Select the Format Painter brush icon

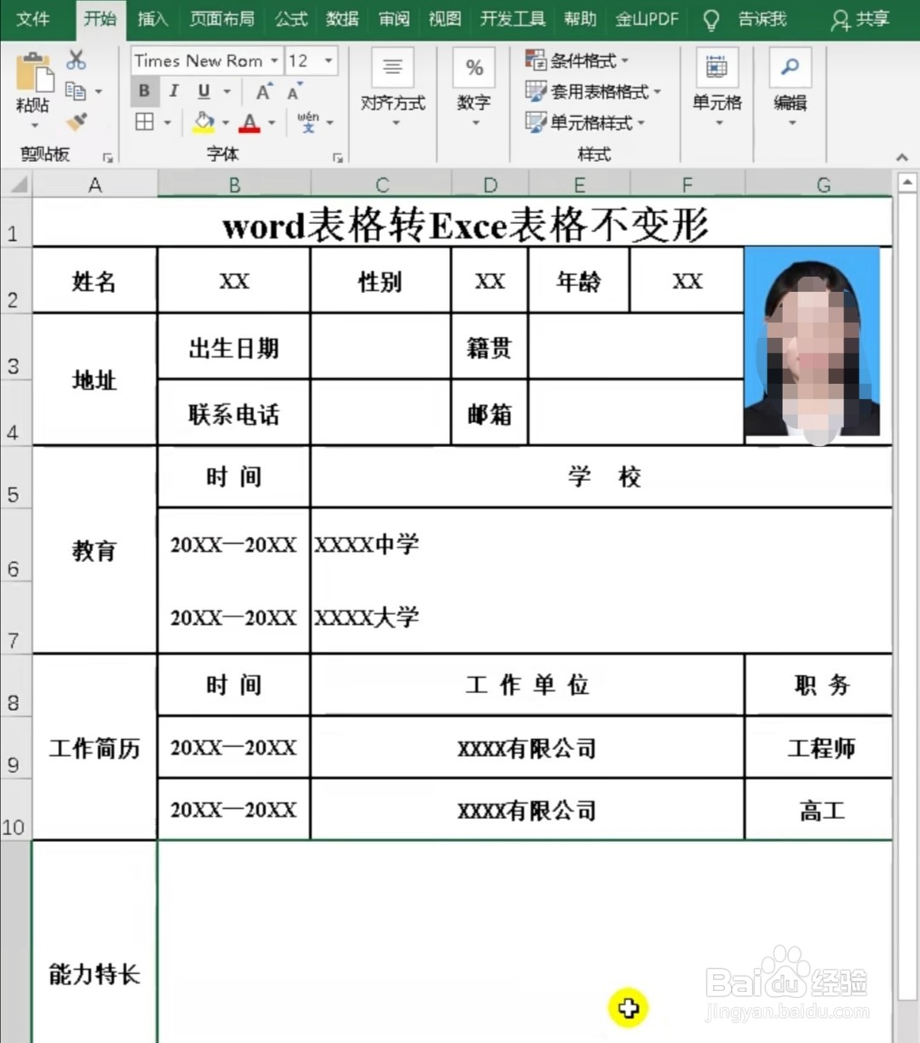tap(75, 122)
